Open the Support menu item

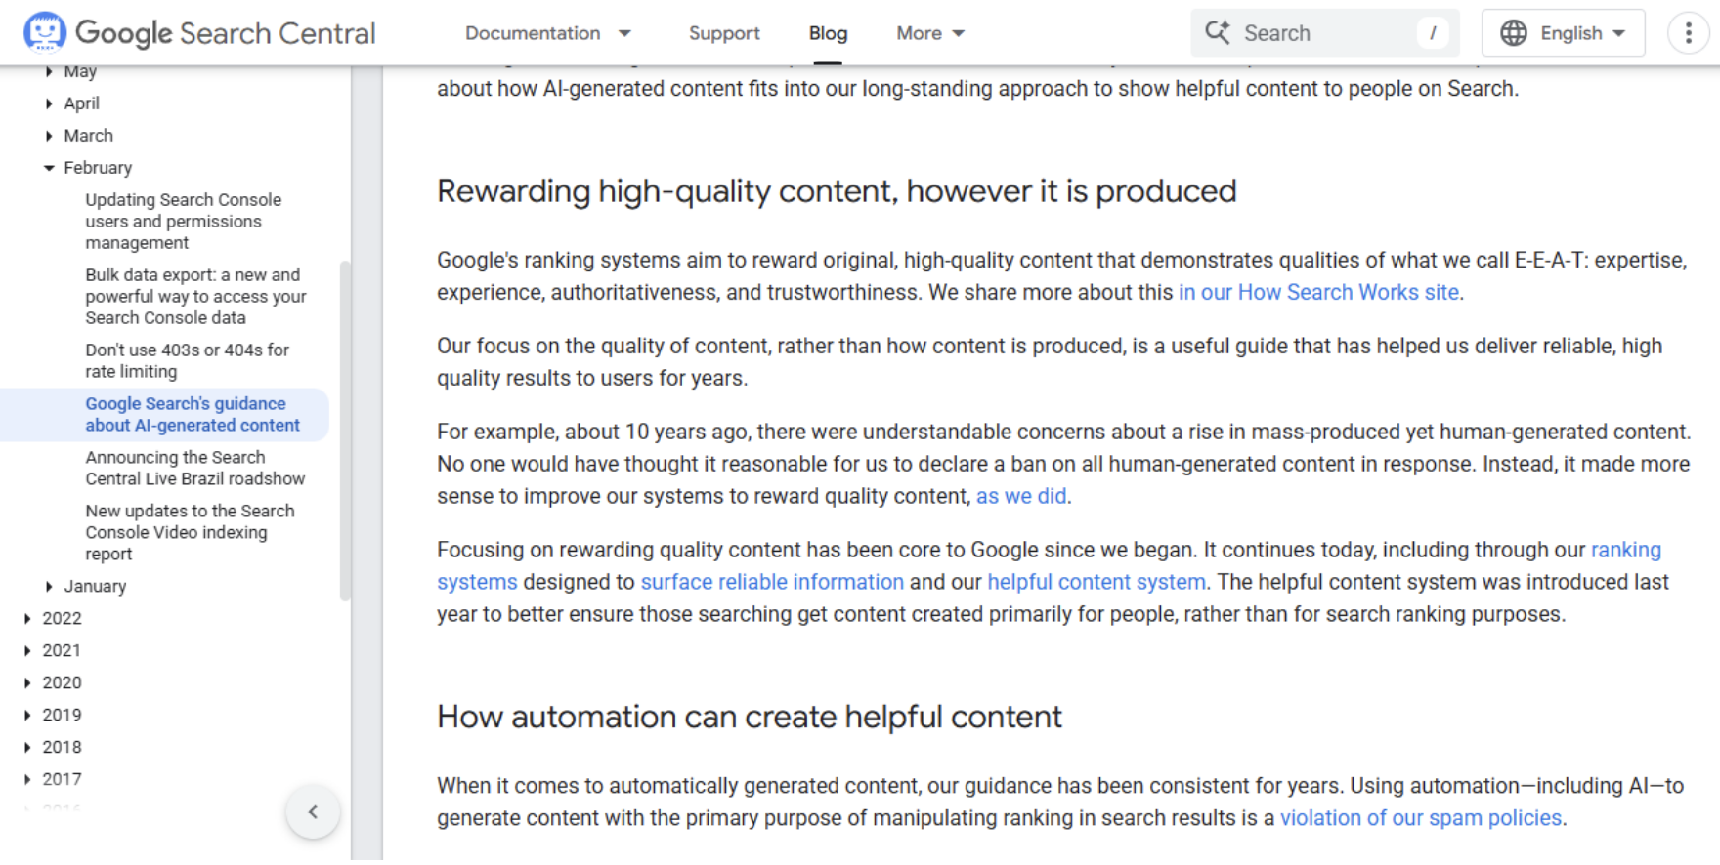(724, 32)
